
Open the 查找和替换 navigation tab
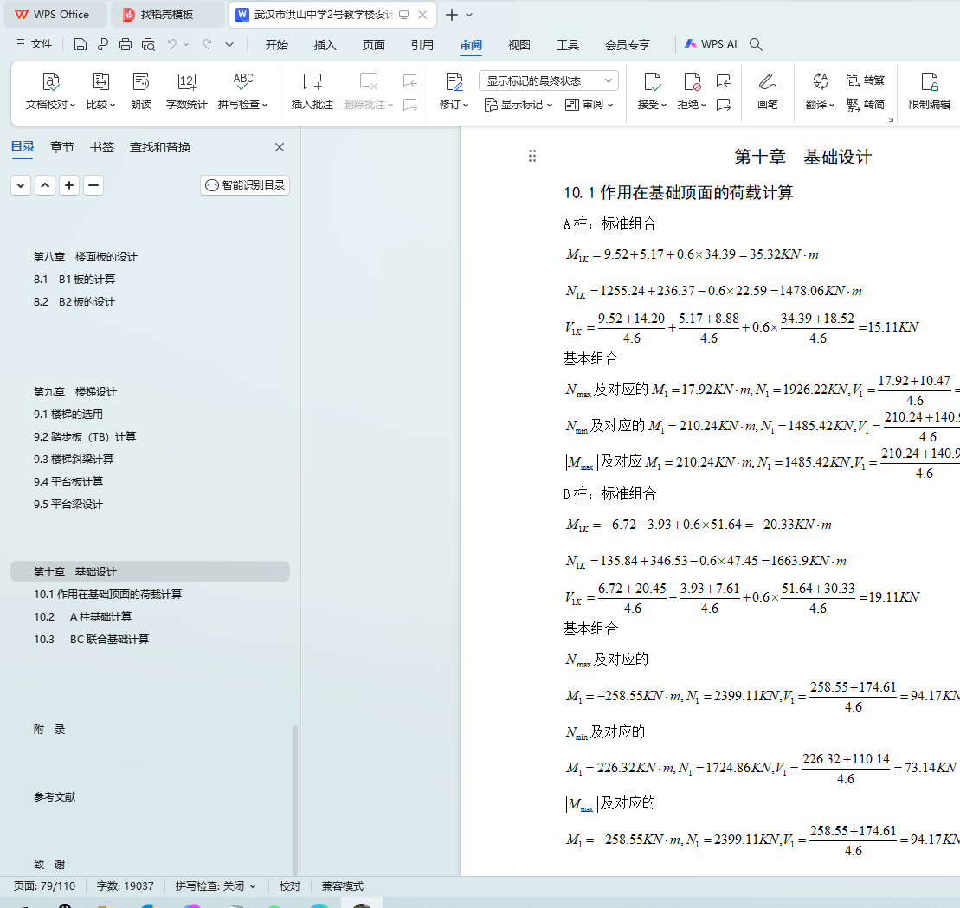160,147
